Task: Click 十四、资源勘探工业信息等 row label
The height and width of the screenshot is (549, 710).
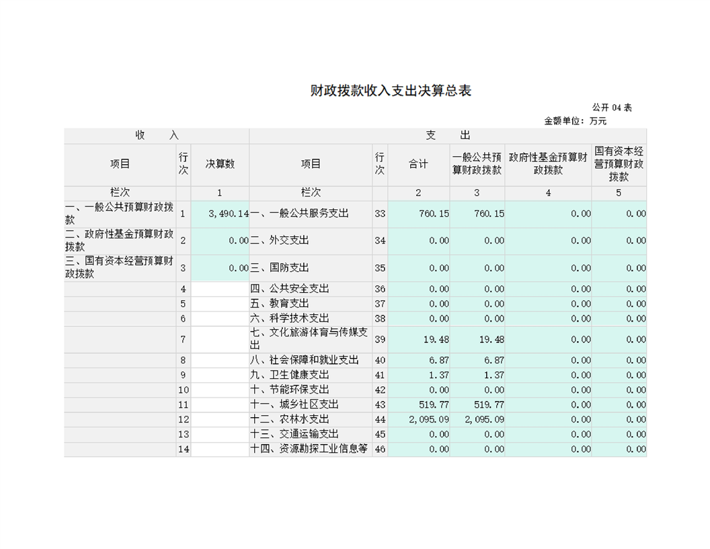Action: click(x=309, y=449)
